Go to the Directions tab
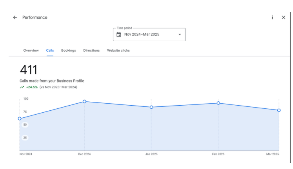The image size is (293, 169). (x=91, y=50)
